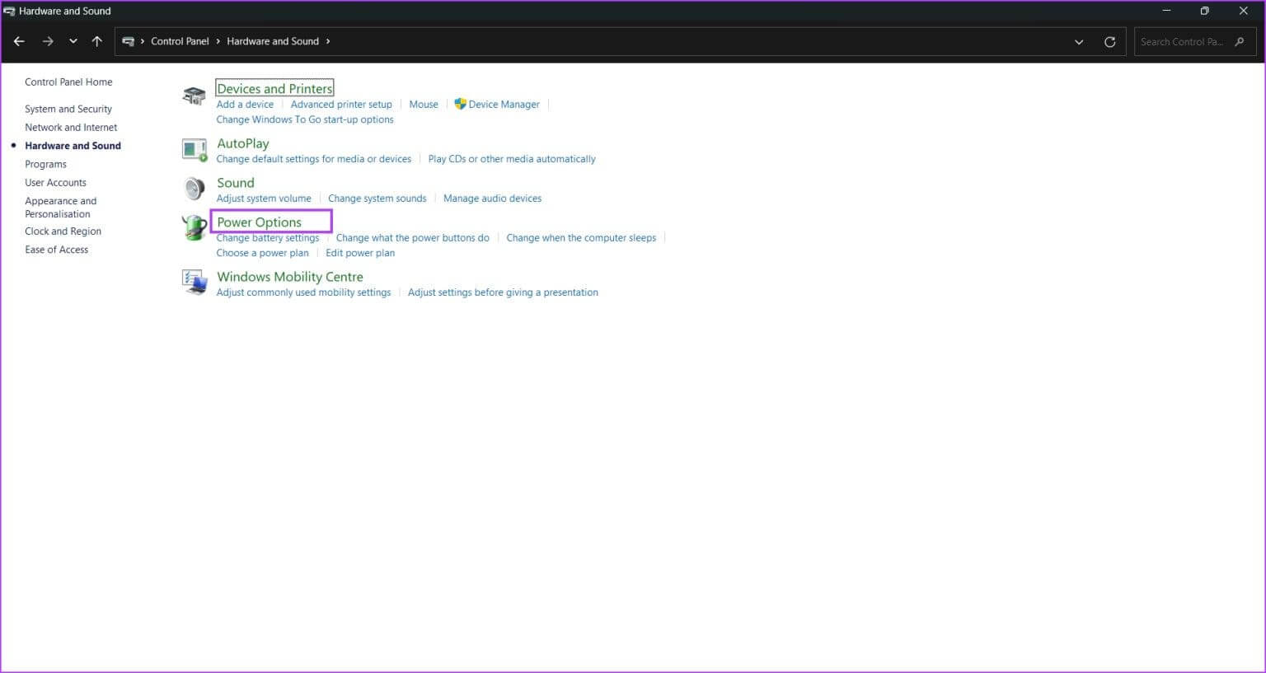Image resolution: width=1266 pixels, height=673 pixels.
Task: Go forward with the forward arrow
Action: (48, 41)
